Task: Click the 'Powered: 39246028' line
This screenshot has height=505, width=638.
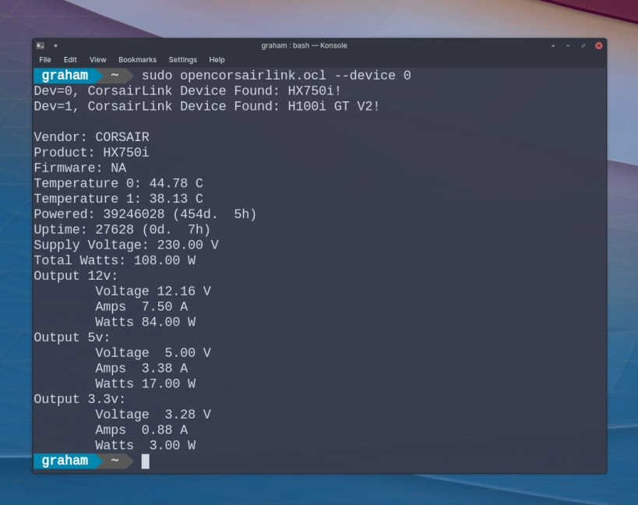Action: coord(145,214)
